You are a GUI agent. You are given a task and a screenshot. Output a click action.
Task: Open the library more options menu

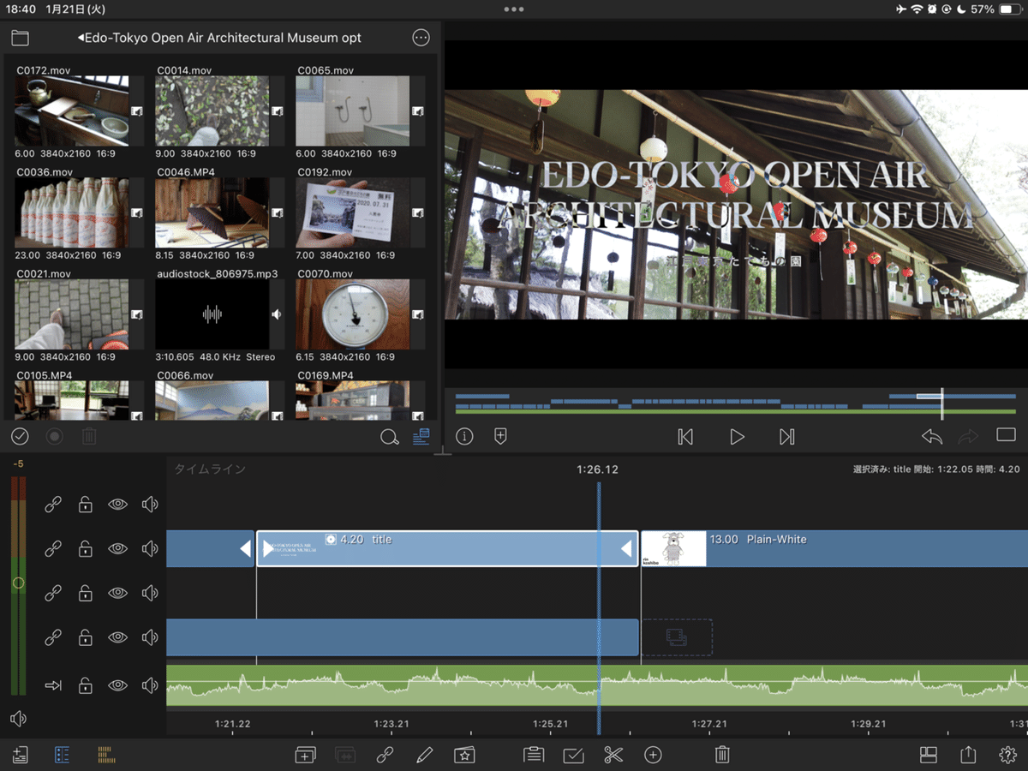point(421,38)
